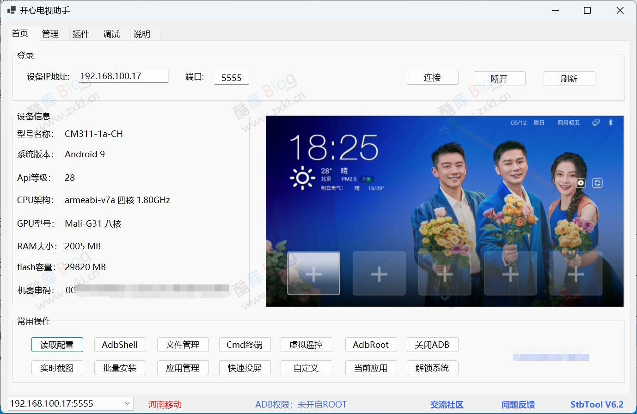The width and height of the screenshot is (637, 414).
Task: Click the 读取配置 button
Action: 57,345
